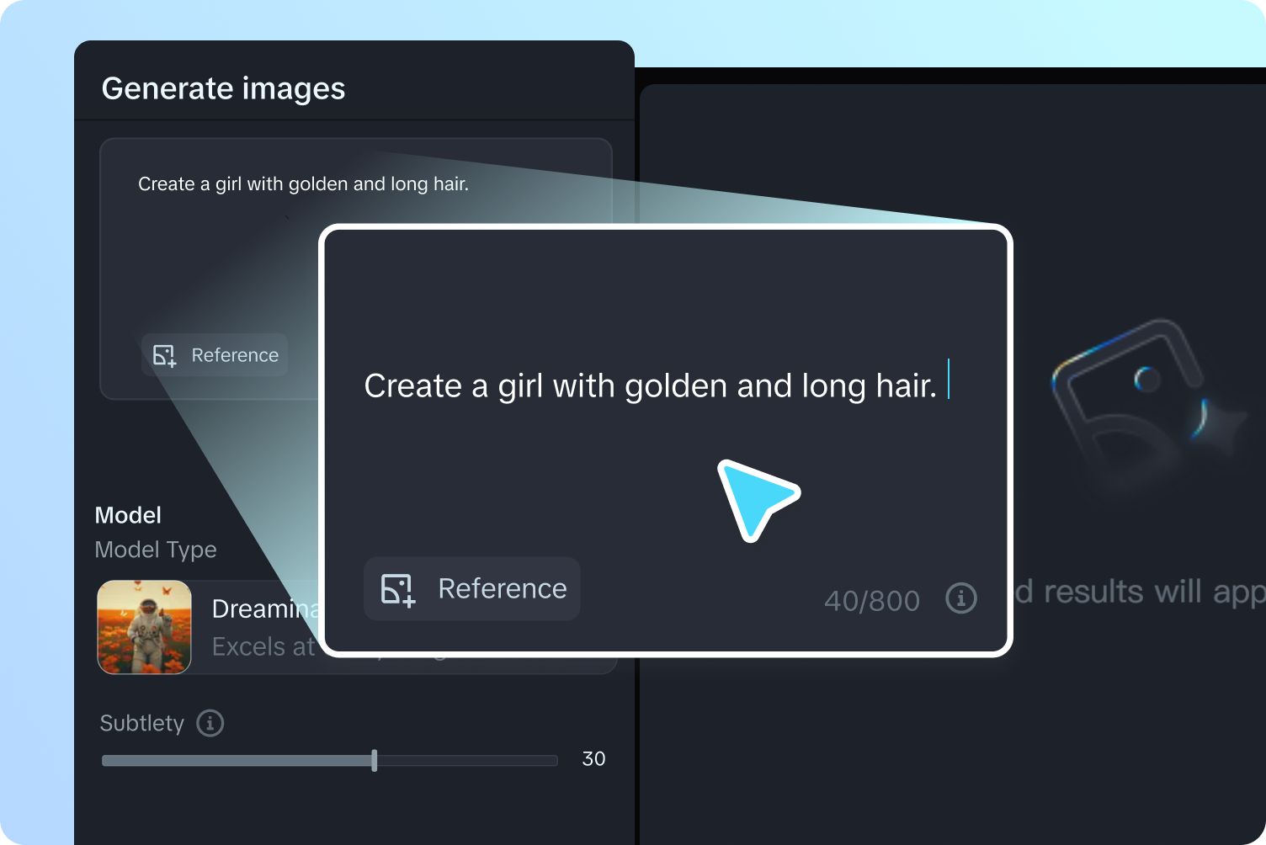Open the Dreamina model type selector
The image size is (1266, 845).
coord(357,627)
